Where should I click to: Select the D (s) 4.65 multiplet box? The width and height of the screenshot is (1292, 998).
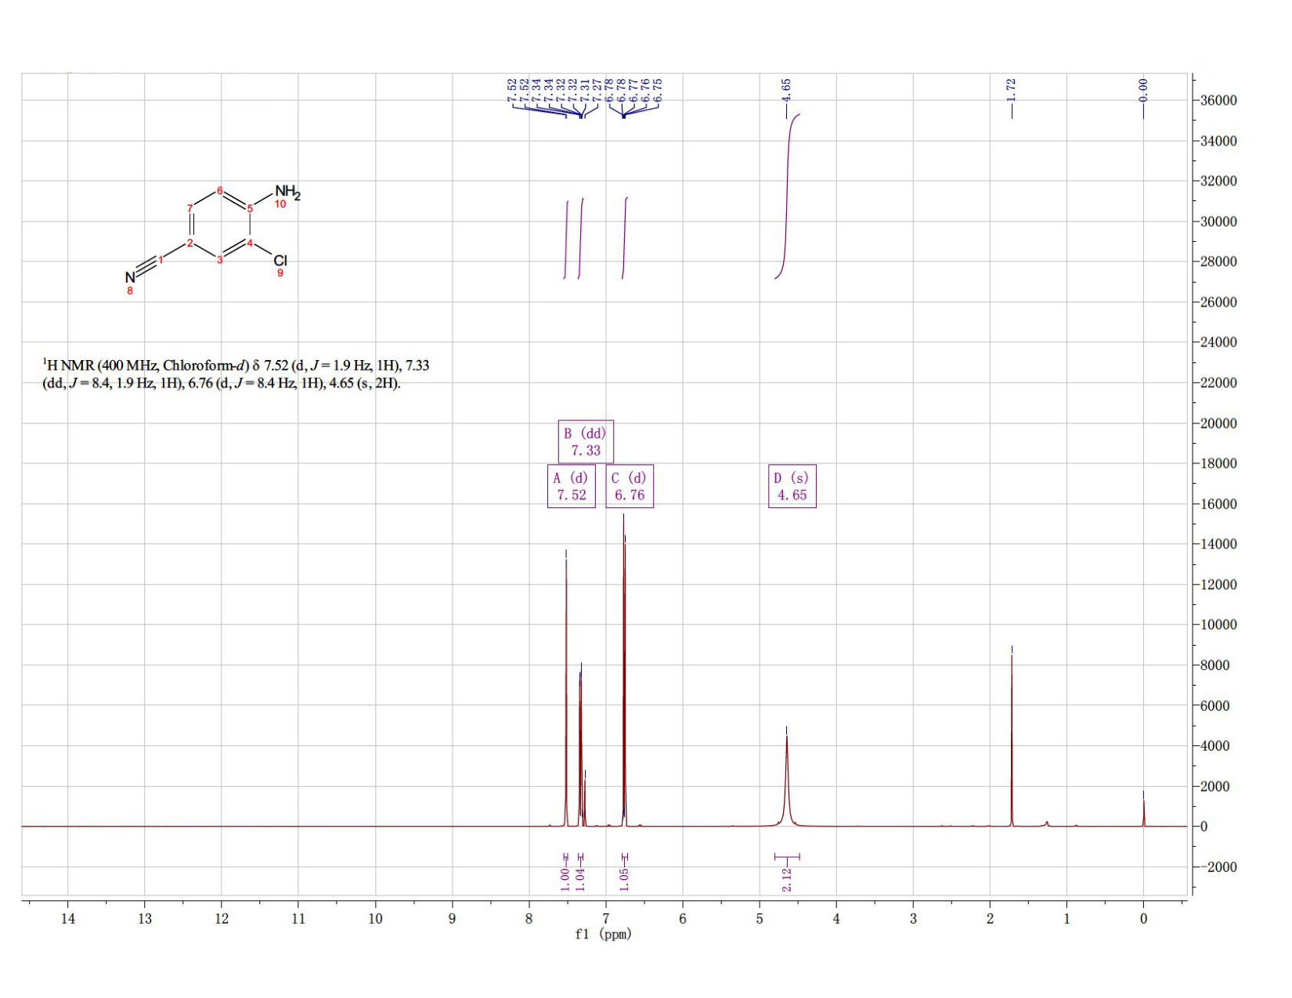point(792,486)
